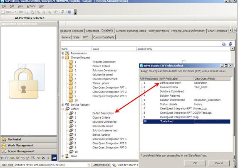
Task: Open the Actions menu
Action: click(x=31, y=6)
